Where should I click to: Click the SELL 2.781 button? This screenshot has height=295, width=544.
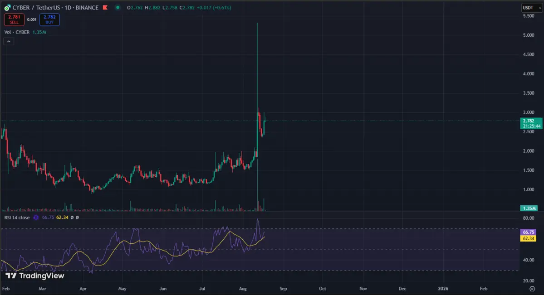click(x=14, y=19)
